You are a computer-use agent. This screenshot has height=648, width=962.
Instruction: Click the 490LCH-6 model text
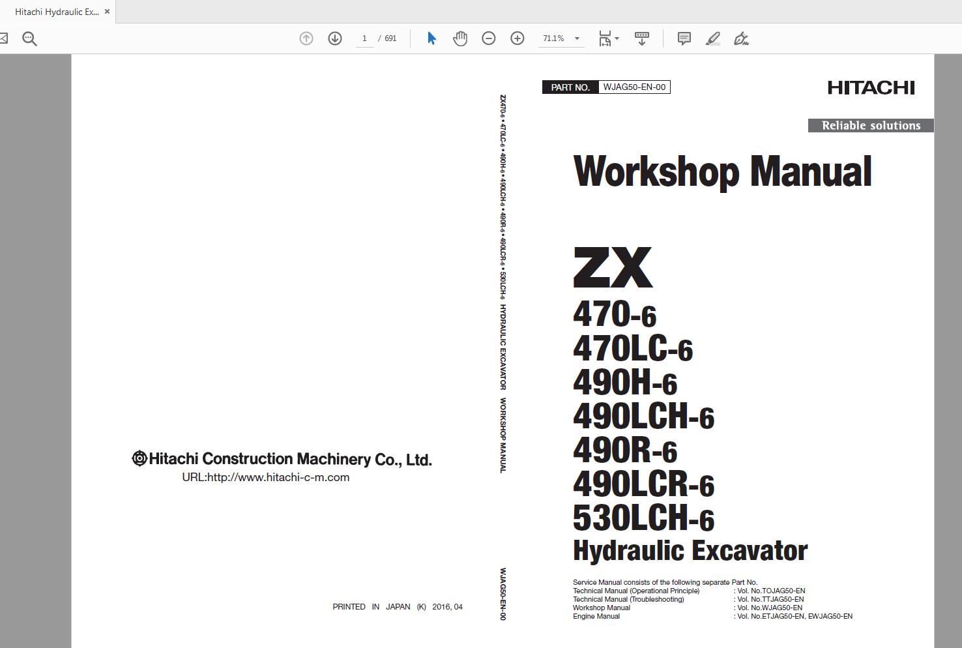pyautogui.click(x=644, y=417)
